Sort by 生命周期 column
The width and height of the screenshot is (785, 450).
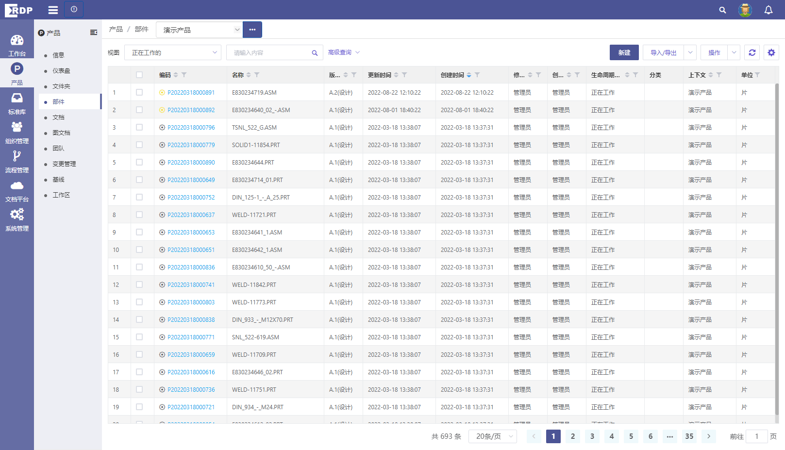coord(627,75)
